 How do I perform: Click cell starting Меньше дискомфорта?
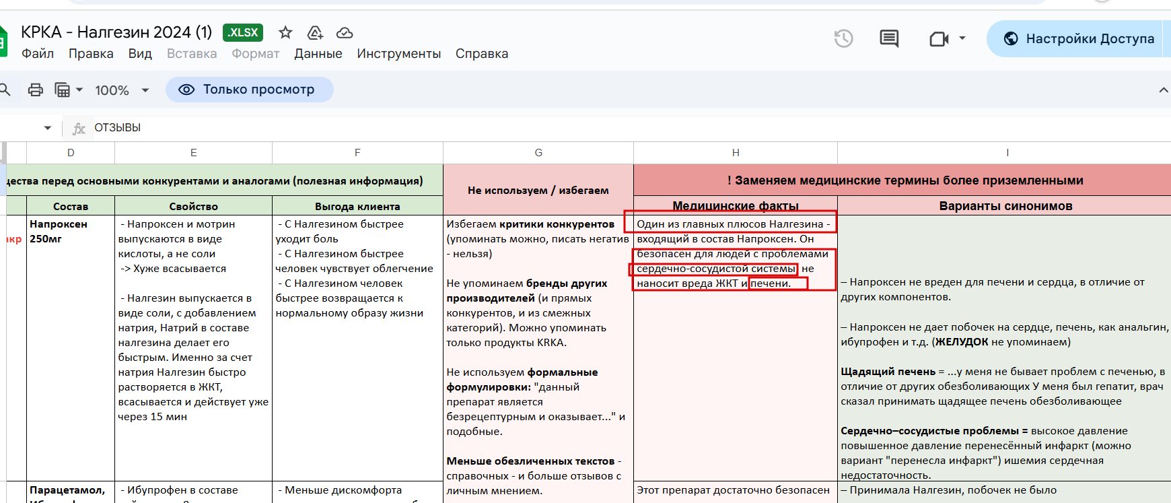357,492
